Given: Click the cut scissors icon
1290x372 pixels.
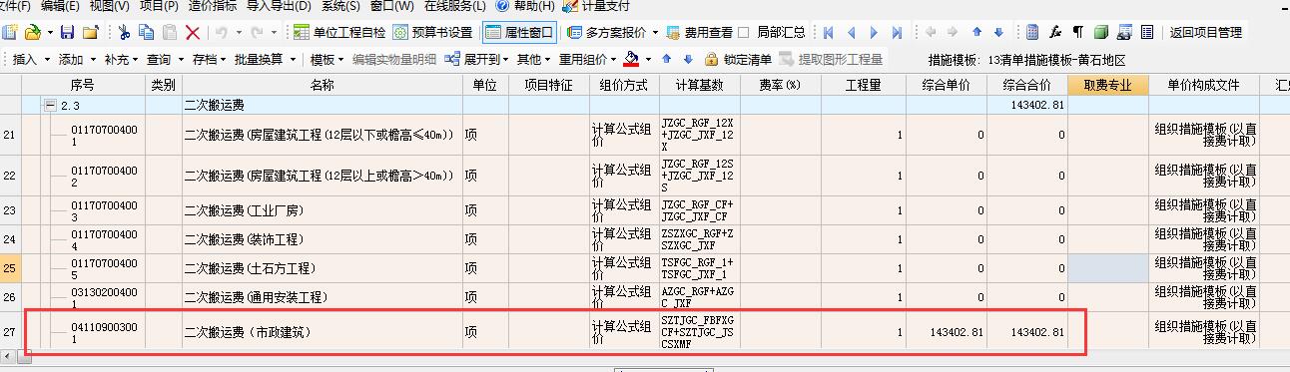Looking at the screenshot, I should tap(124, 33).
